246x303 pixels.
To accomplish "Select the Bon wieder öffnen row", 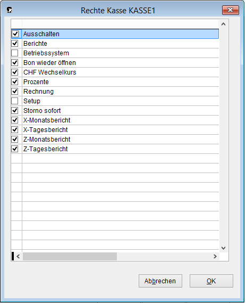I will pos(121,63).
